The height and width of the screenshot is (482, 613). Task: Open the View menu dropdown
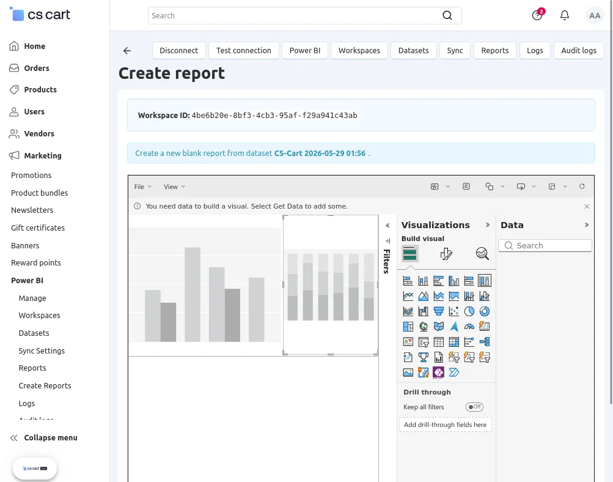tap(174, 187)
